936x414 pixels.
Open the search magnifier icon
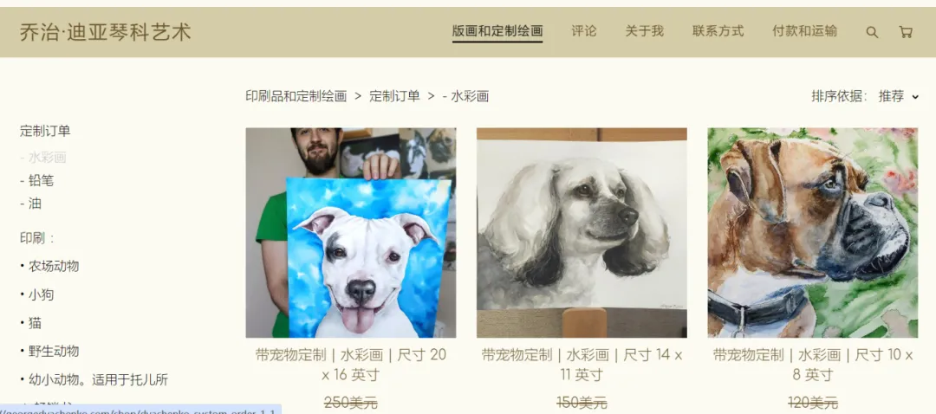(872, 32)
